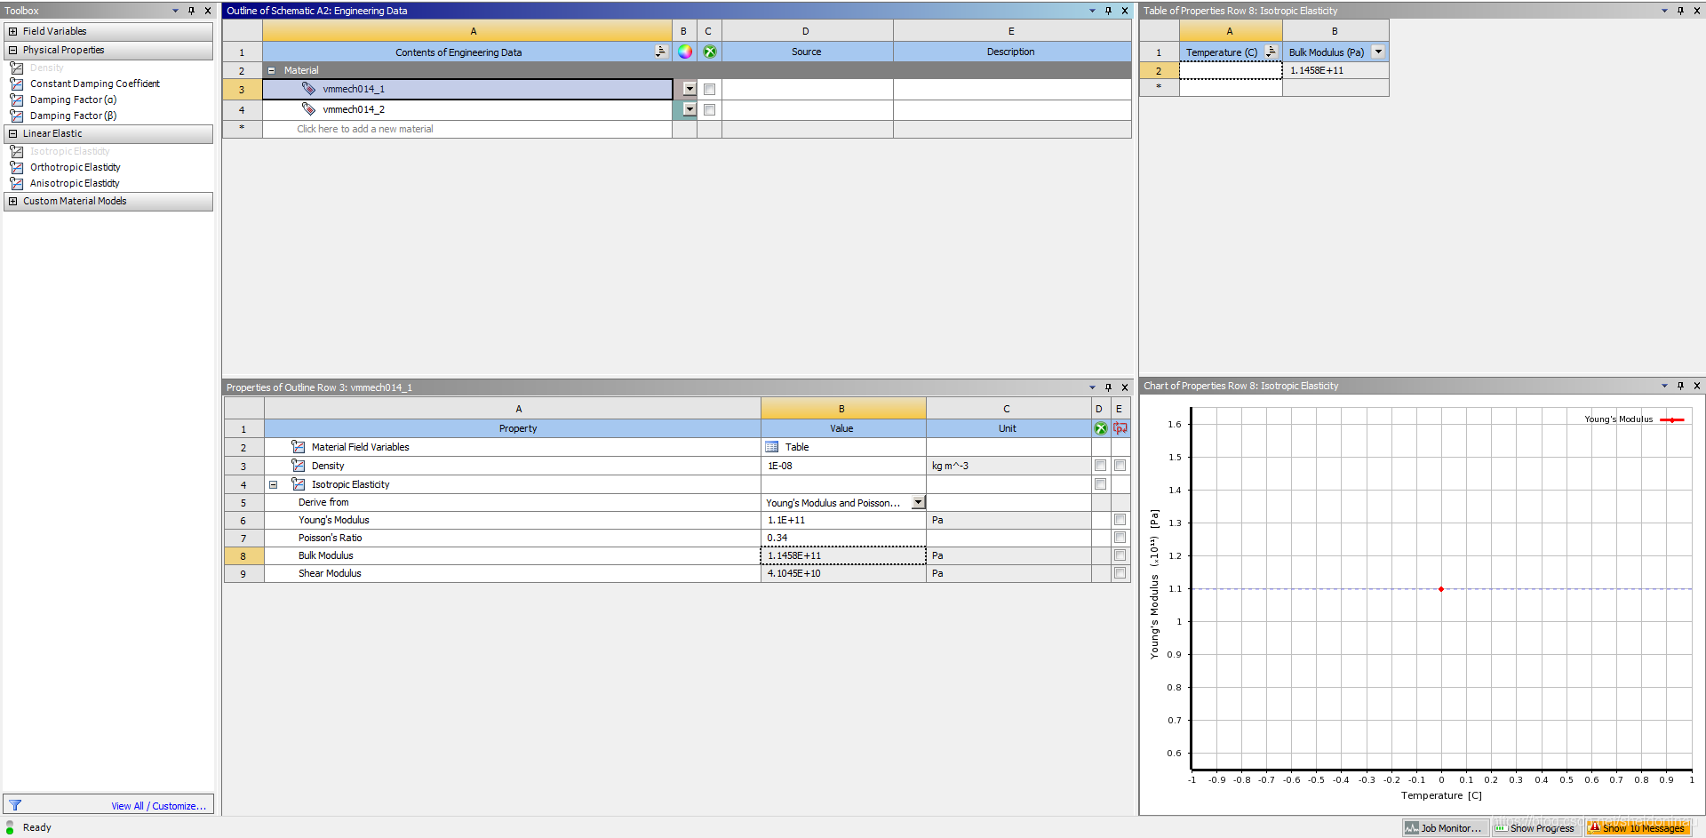Close the Properties of Outline Row 3 panel
Image resolution: width=1706 pixels, height=838 pixels.
(1125, 387)
